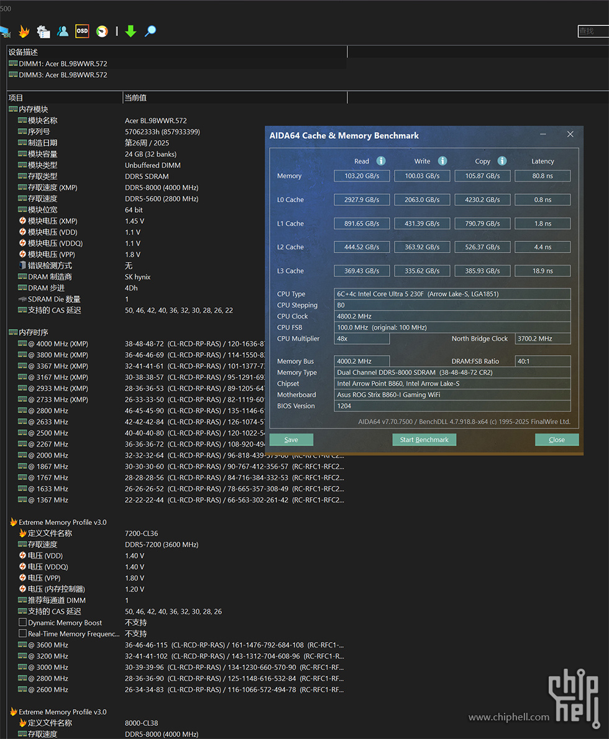Click the Close button in benchmark dialog

pos(557,440)
